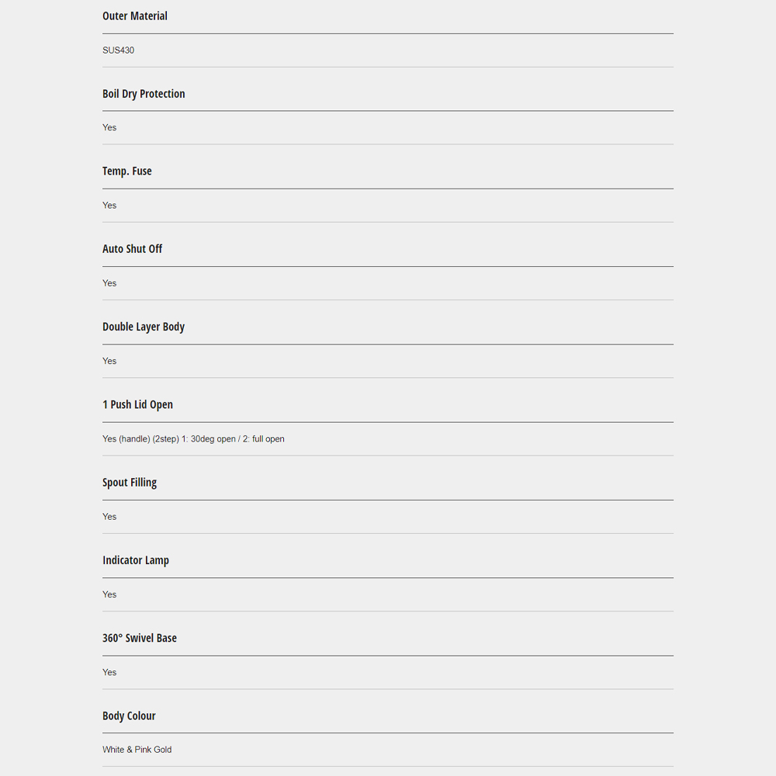Click the Spout Filling heading

pyautogui.click(x=130, y=483)
